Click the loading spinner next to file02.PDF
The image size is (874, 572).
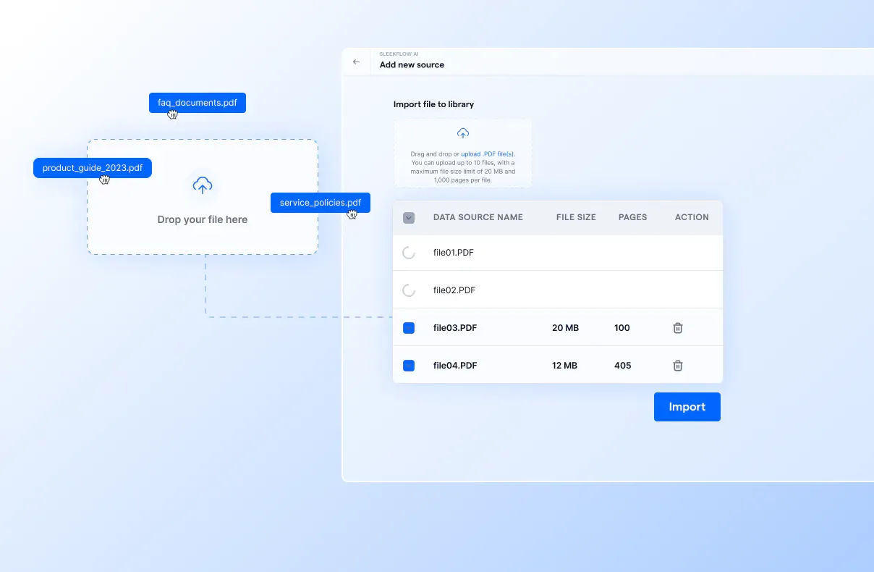point(409,290)
